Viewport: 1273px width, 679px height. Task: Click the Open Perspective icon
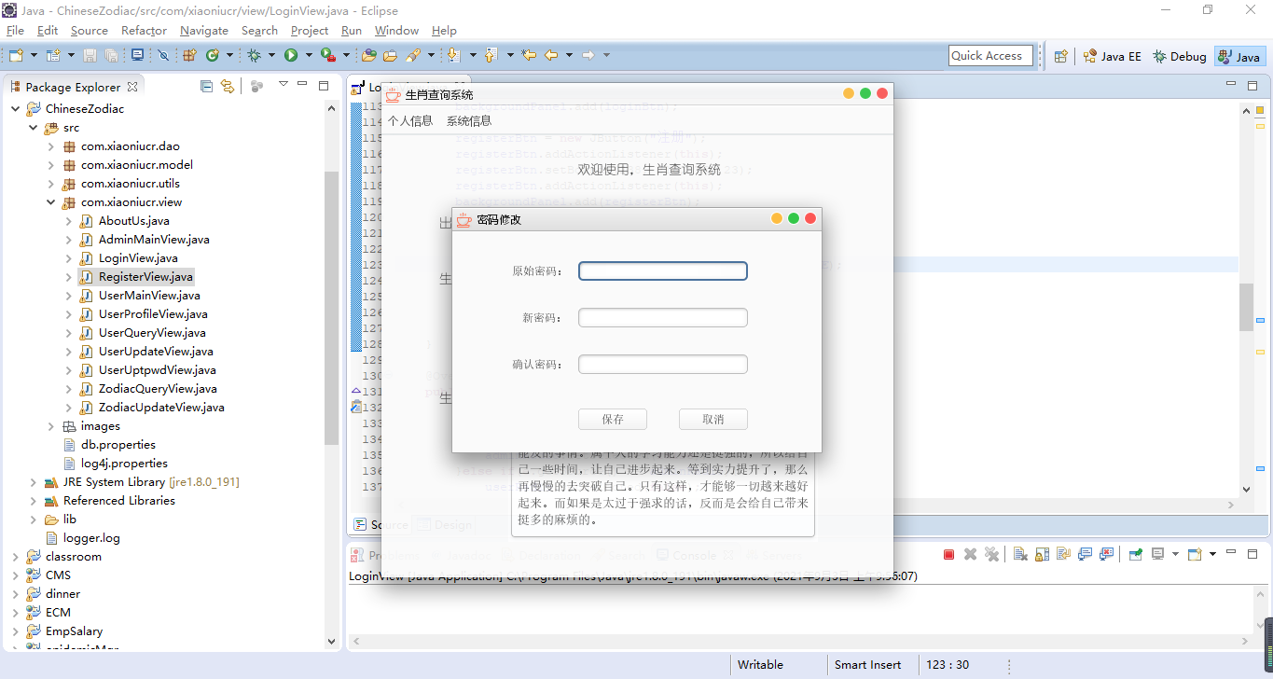click(1060, 56)
